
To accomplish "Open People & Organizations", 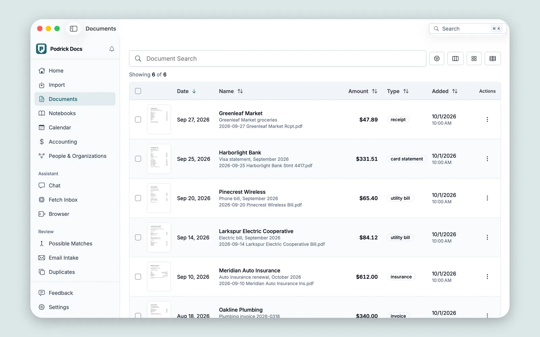I will (x=75, y=156).
